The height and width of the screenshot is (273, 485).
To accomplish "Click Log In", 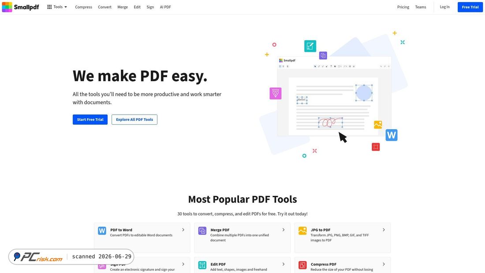I will tap(444, 7).
